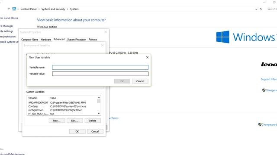Click the Search Control Panel box
The width and height of the screenshot is (277, 155).
tap(272, 9)
